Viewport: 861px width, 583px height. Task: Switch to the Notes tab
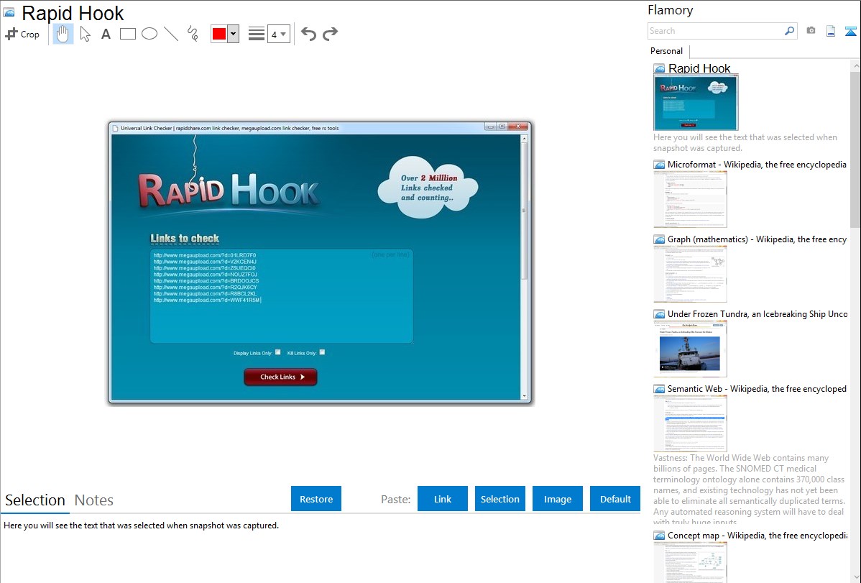[x=94, y=500]
